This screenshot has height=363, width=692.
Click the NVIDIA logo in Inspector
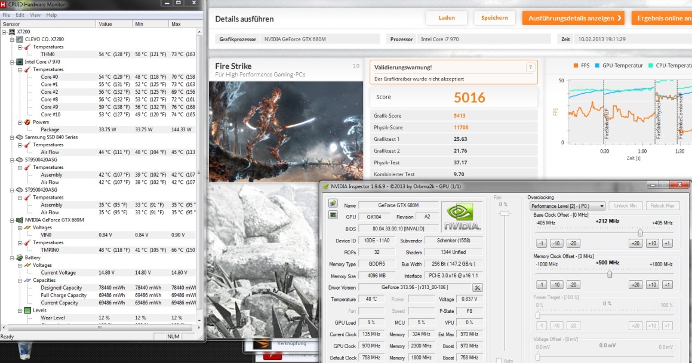462,217
